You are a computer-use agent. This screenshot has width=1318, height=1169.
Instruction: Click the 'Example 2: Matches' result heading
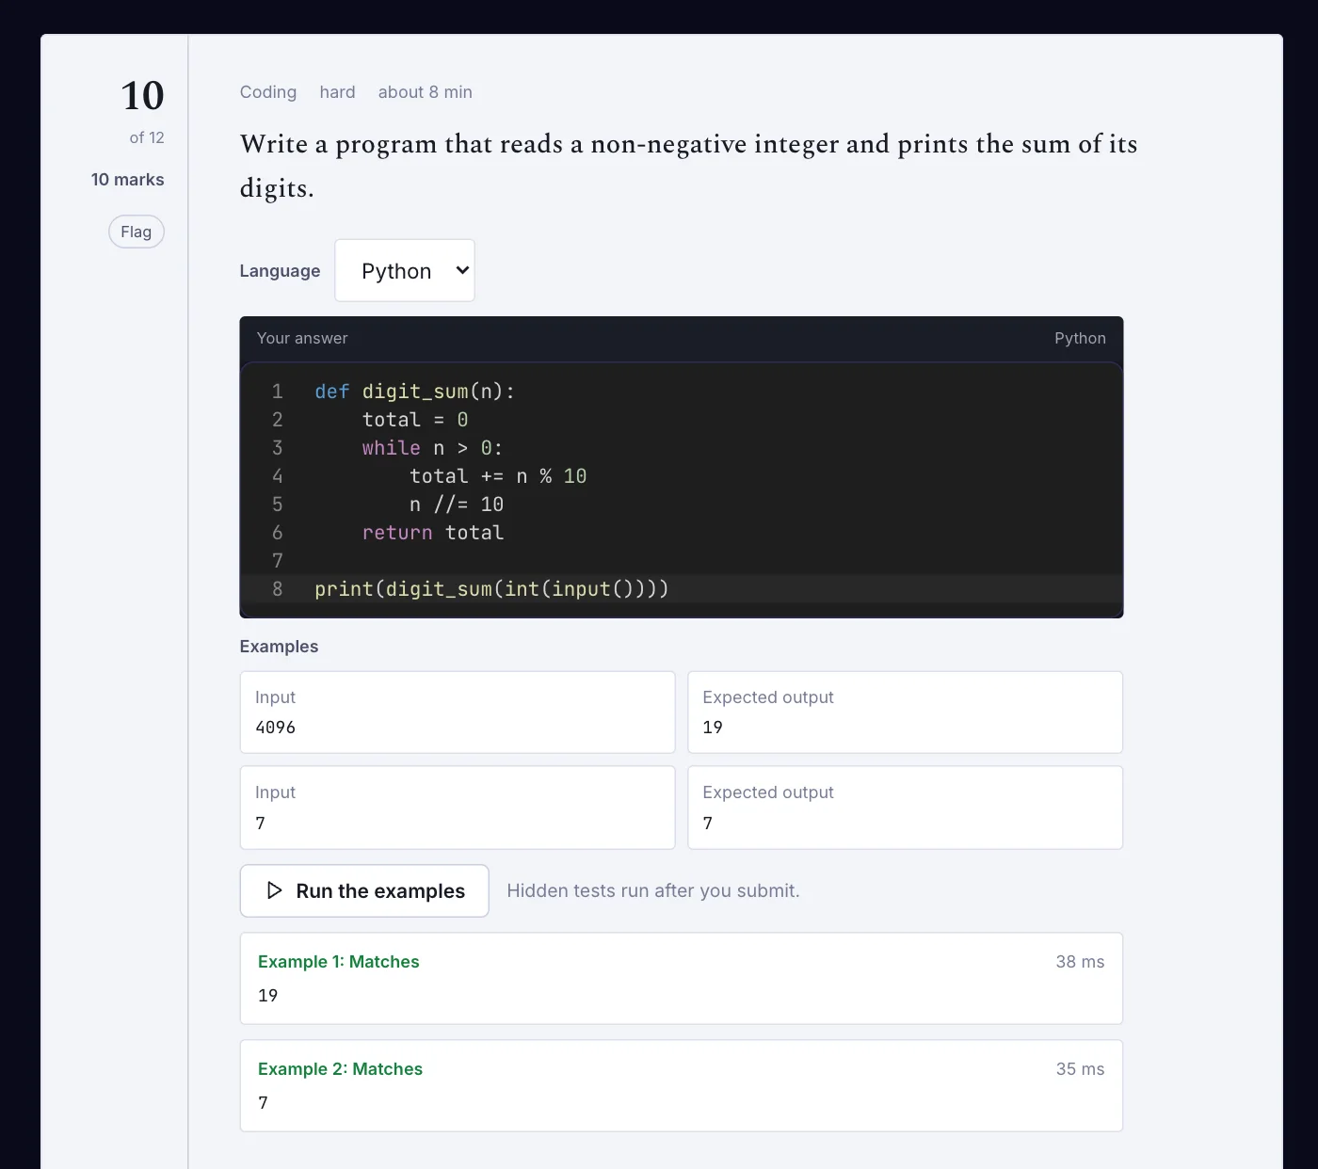point(341,1069)
